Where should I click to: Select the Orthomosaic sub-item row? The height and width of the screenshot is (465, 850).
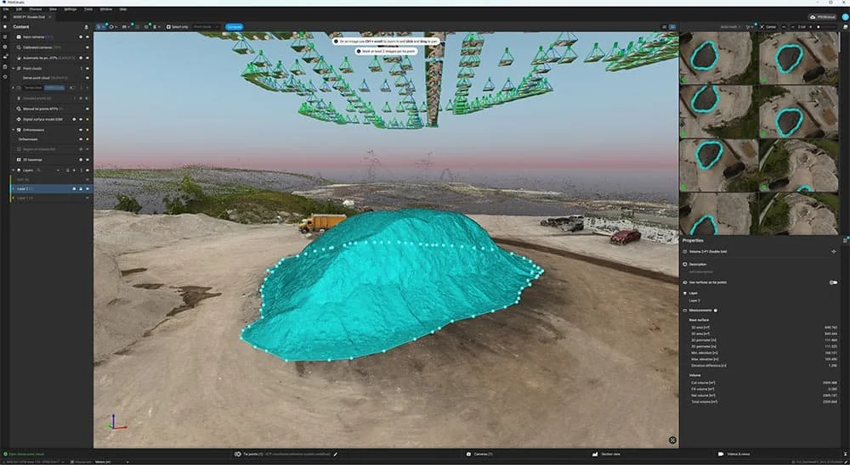(x=52, y=139)
